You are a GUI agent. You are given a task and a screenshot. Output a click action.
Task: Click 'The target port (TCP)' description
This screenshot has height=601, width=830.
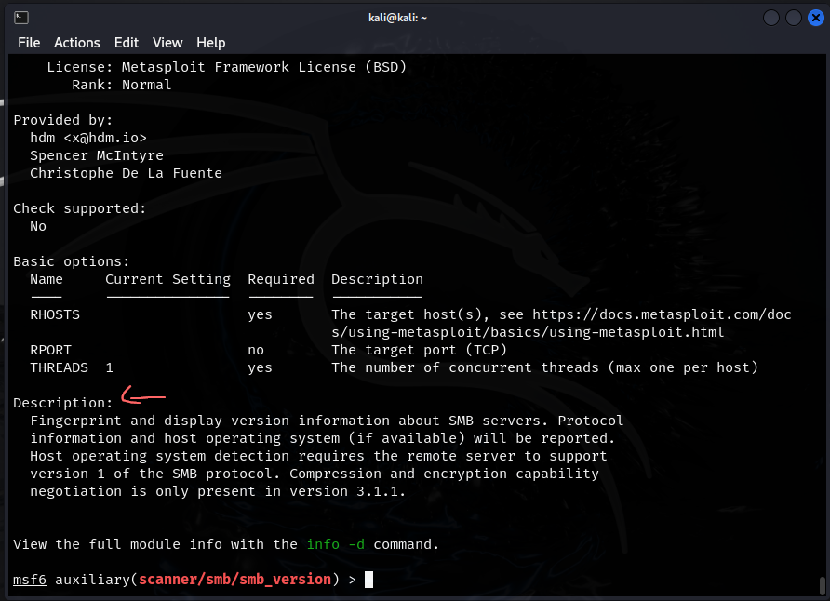tap(420, 350)
